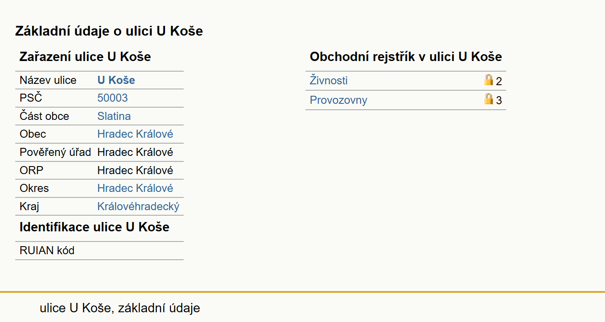Open the U Koše street name link
Viewport: 605px width, 322px height.
pyautogui.click(x=116, y=80)
